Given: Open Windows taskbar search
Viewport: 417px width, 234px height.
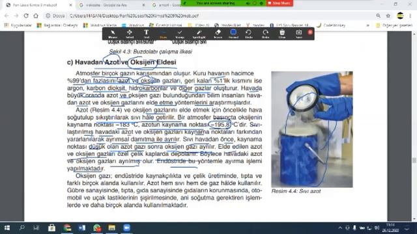Looking at the screenshot, I should point(22,228).
